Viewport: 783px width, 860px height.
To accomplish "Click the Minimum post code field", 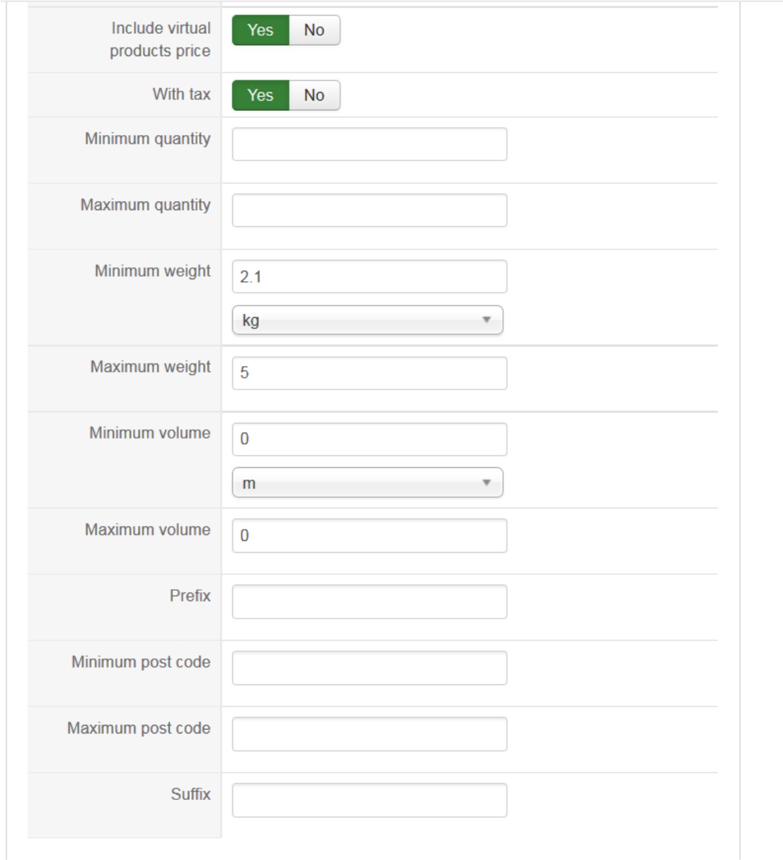I will tap(369, 668).
